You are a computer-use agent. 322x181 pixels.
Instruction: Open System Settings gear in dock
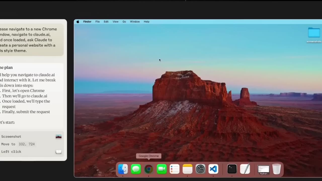[200, 169]
